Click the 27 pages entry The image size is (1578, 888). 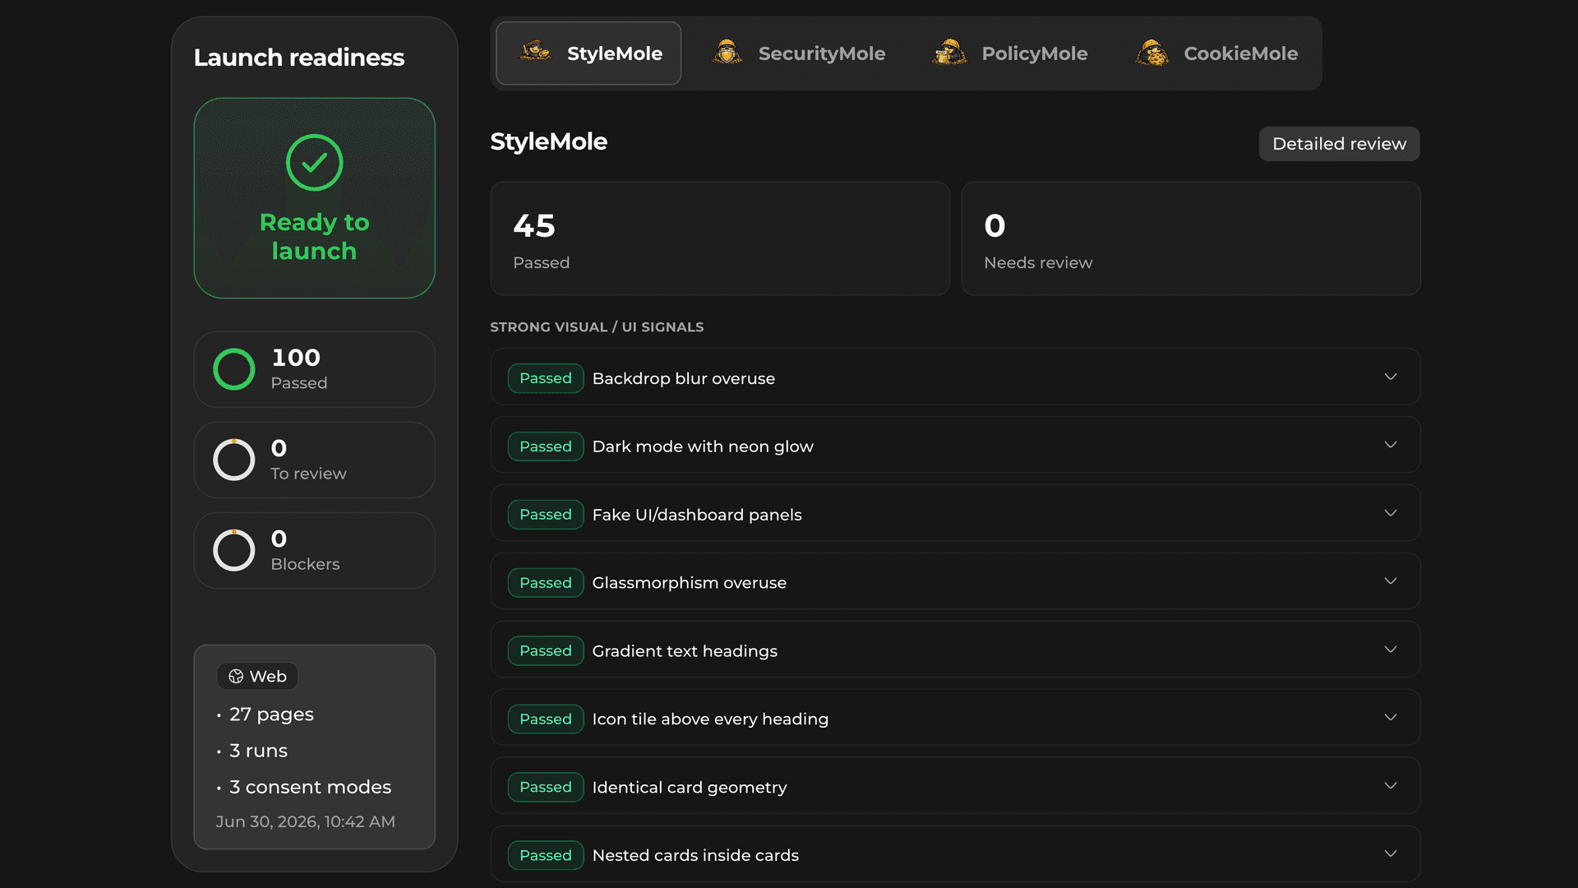pyautogui.click(x=271, y=715)
